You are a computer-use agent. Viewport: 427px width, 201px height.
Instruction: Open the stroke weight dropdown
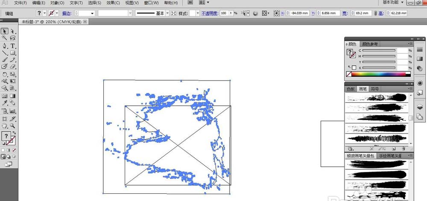click(92, 13)
